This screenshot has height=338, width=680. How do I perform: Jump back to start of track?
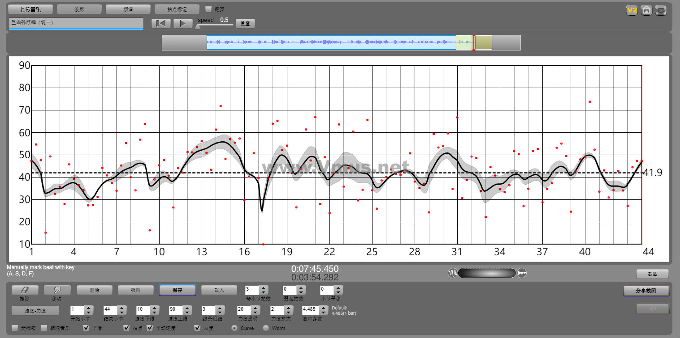[x=161, y=23]
